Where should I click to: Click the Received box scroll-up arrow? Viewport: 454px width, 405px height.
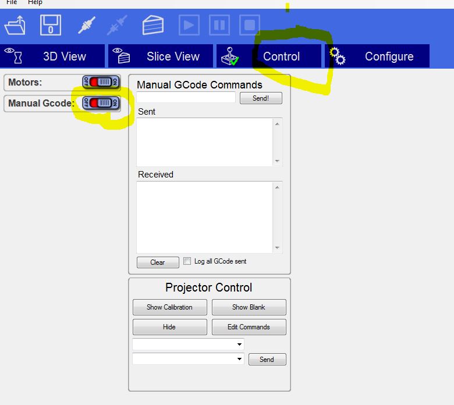pyautogui.click(x=277, y=187)
